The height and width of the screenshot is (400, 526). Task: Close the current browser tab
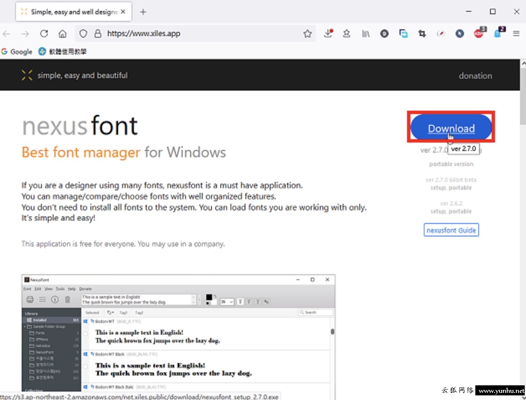coord(123,12)
